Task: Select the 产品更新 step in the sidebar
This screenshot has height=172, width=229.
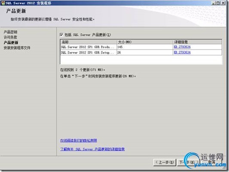Action: pyautogui.click(x=11, y=42)
